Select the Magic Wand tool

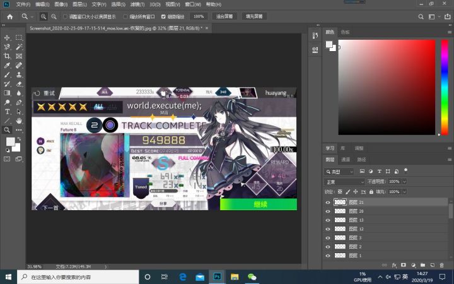coord(19,47)
